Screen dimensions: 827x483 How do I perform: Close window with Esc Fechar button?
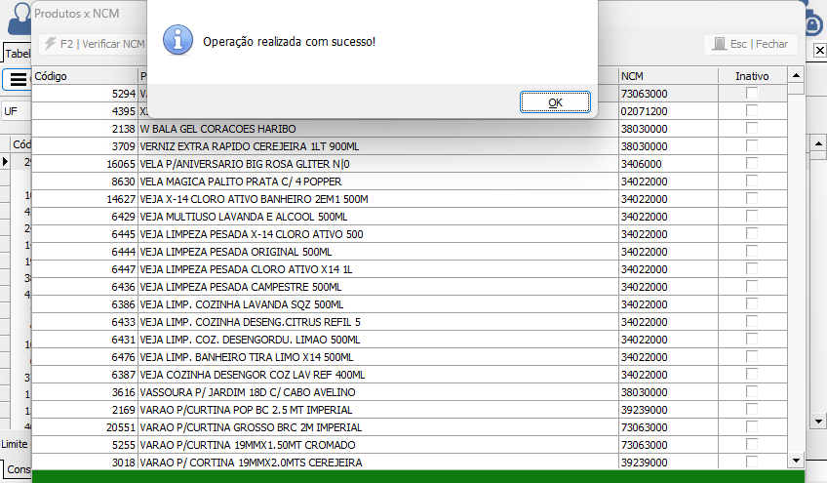coord(750,44)
